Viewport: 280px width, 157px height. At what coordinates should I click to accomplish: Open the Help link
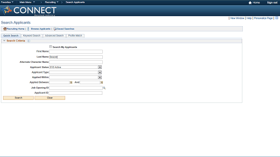tap(249, 18)
